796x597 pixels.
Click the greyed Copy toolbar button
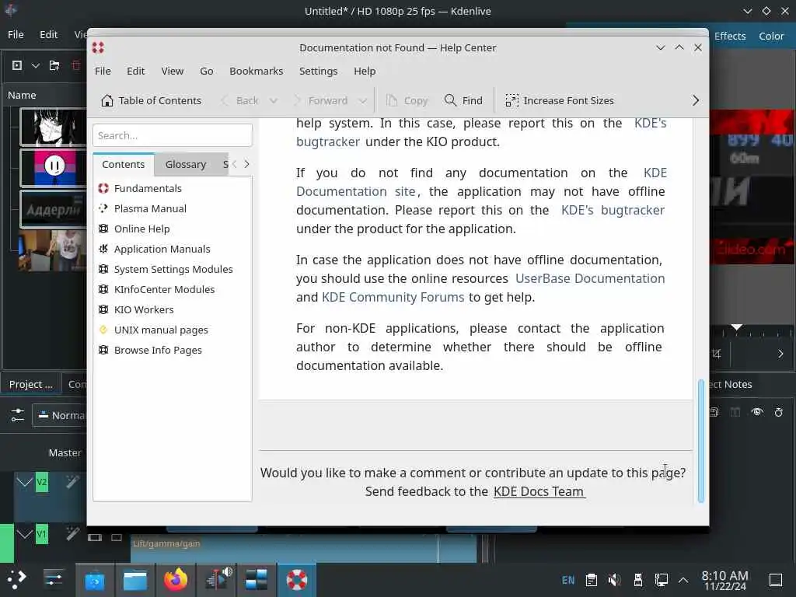point(407,100)
